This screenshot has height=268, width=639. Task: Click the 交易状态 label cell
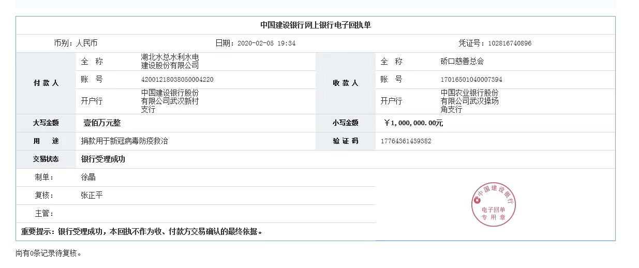(x=46, y=159)
